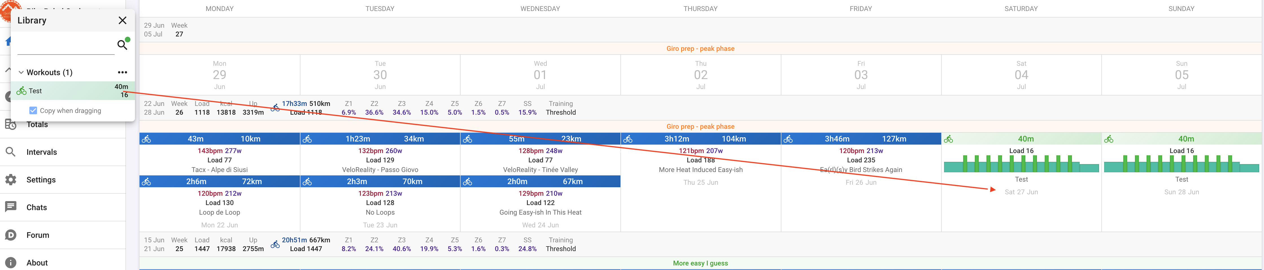The width and height of the screenshot is (1264, 270).
Task: Click the About info icon
Action: coord(11,263)
